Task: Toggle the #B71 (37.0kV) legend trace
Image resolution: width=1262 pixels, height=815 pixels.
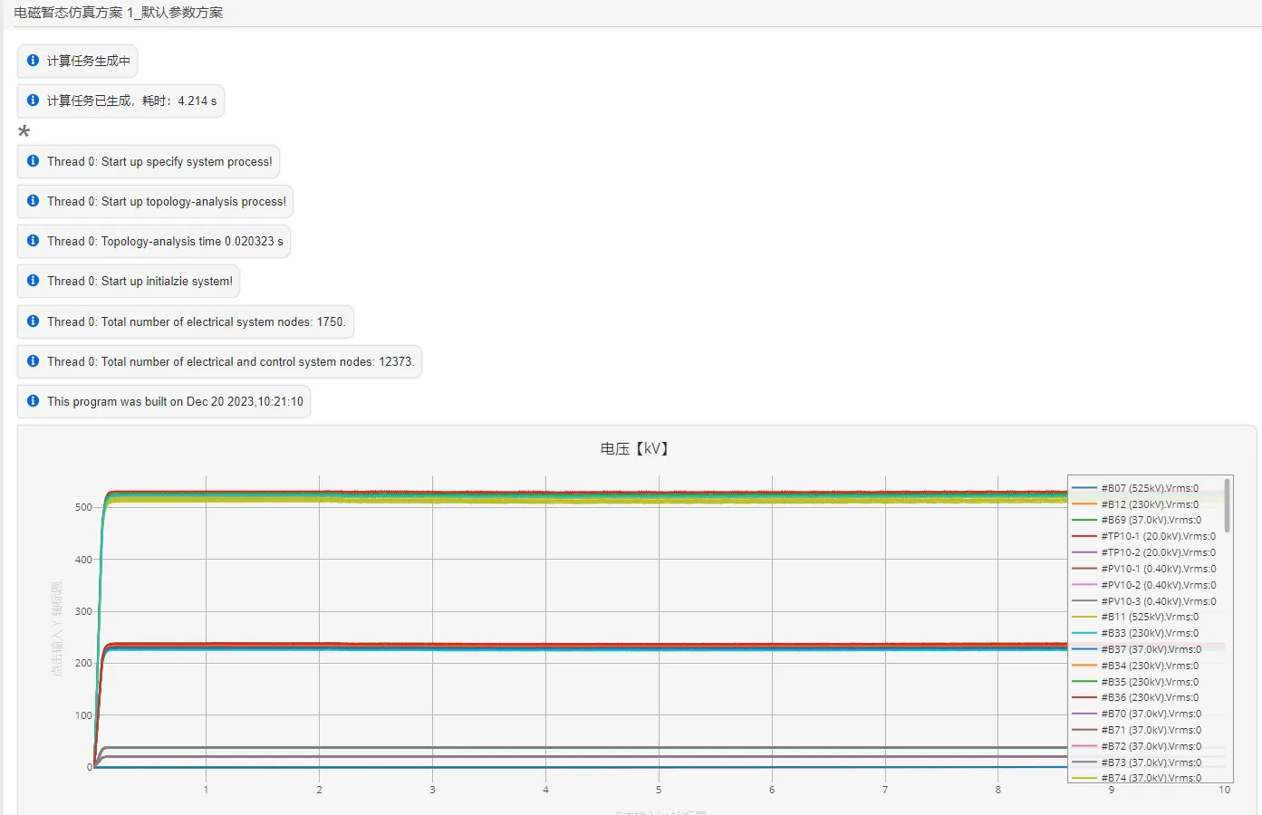Action: coord(1136,730)
